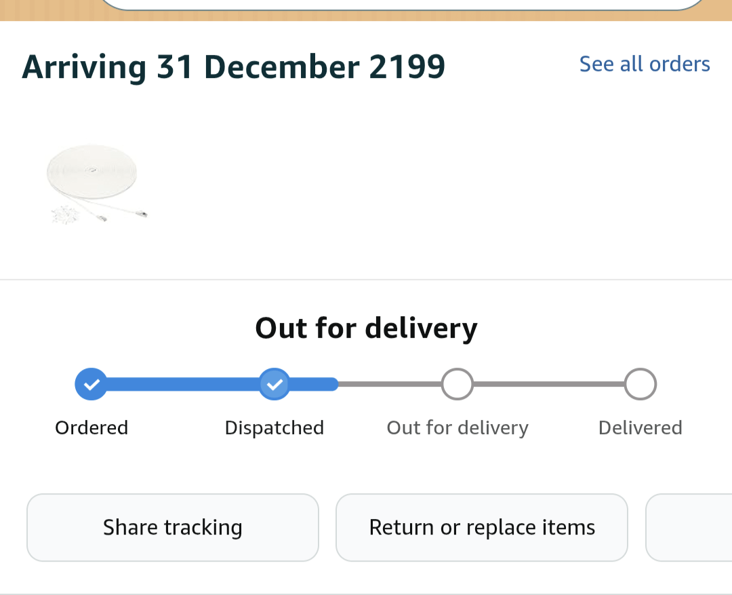
Task: Click the Ordered step checkmark icon
Action: coord(91,385)
